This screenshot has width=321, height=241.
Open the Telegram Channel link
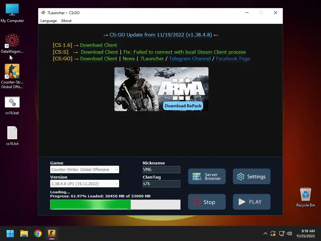pos(190,59)
